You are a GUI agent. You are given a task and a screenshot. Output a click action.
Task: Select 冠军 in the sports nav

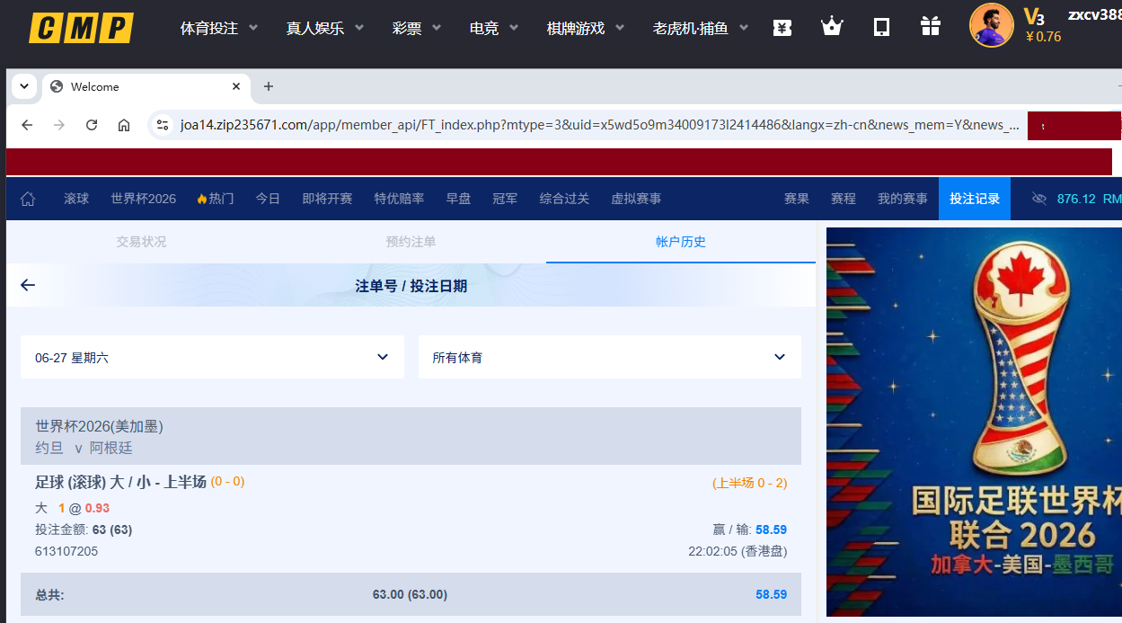pyautogui.click(x=505, y=199)
